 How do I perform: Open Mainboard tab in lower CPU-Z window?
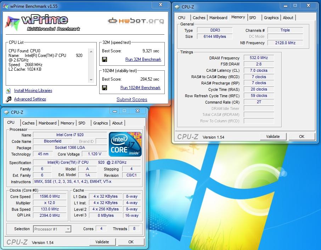pyautogui.click(x=47, y=123)
